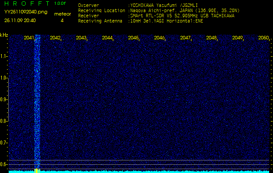This screenshot has width=273, height=173.
Task: Click the meteor echo streak in spectrogram
Action: point(37,99)
